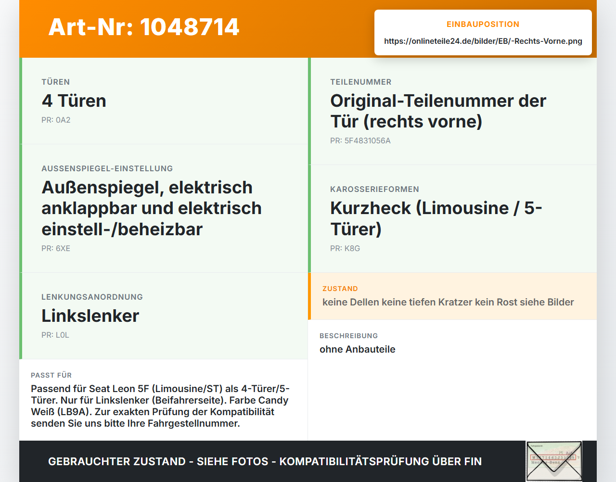The width and height of the screenshot is (616, 482).
Task: Select the Art-Nr 1048714 heading
Action: pyautogui.click(x=144, y=27)
